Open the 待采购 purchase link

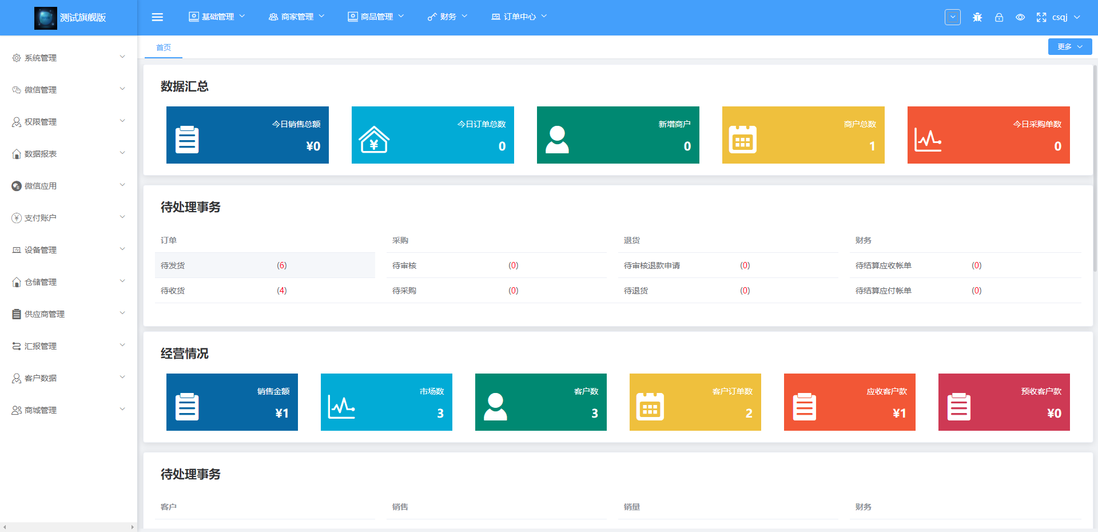pos(404,291)
